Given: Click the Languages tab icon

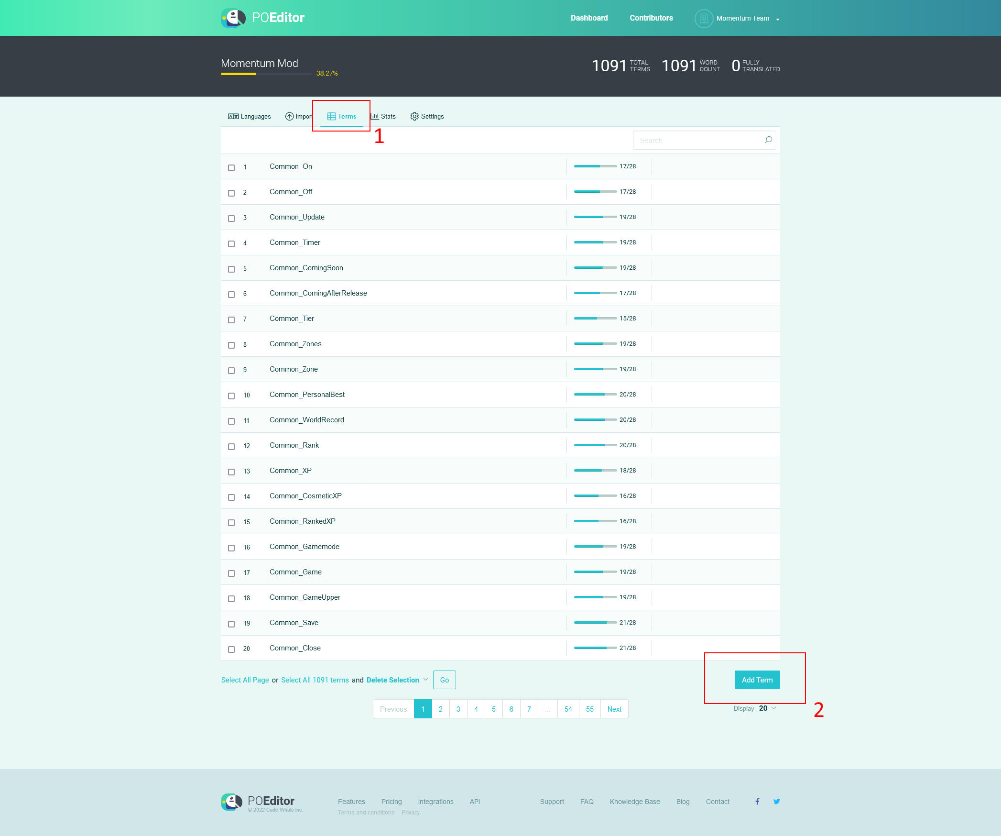Looking at the screenshot, I should (233, 116).
